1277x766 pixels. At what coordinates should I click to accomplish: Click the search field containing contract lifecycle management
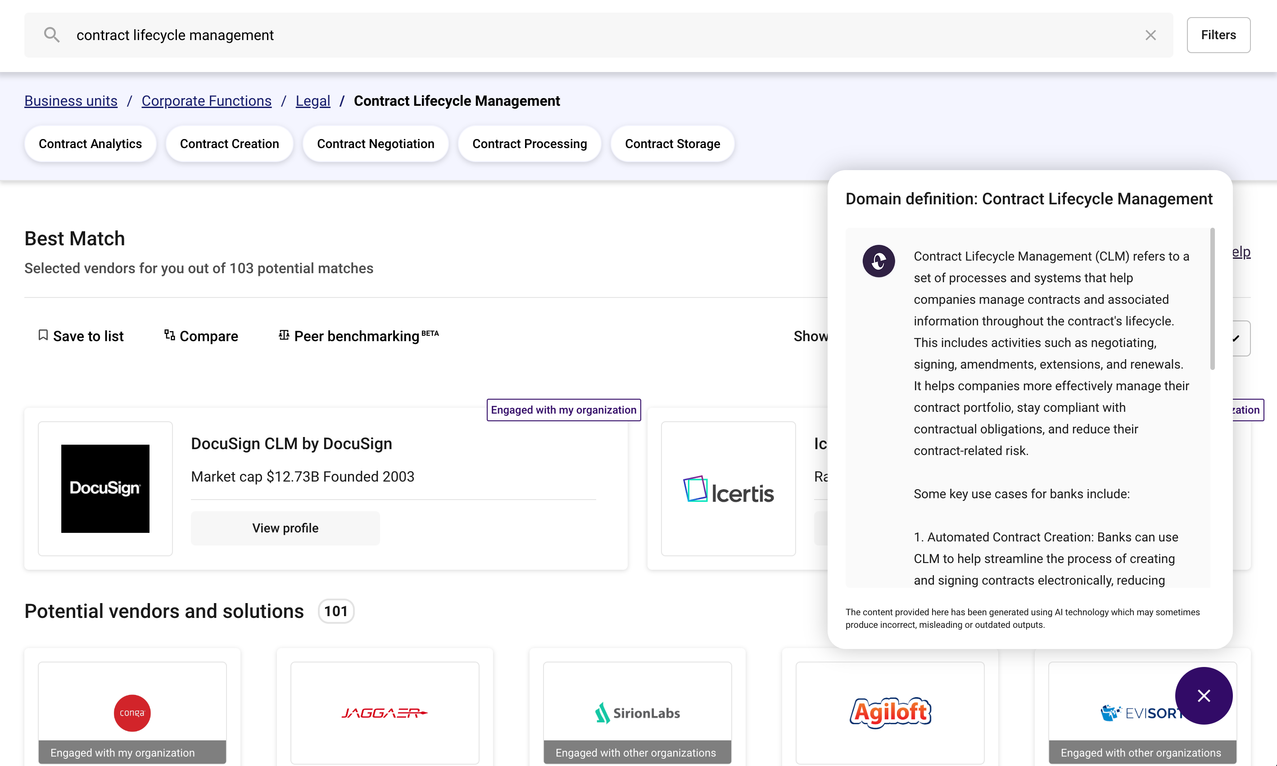tap(599, 35)
